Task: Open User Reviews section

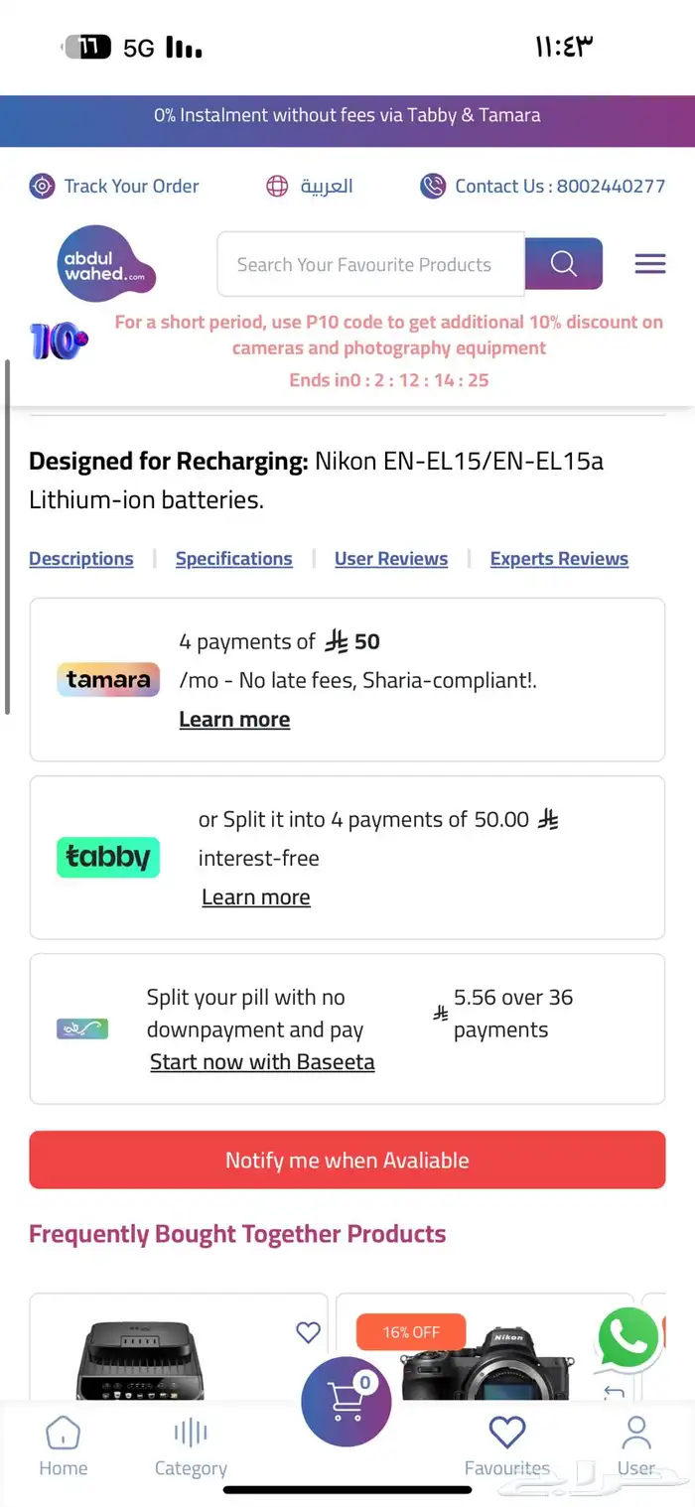Action: point(391,559)
